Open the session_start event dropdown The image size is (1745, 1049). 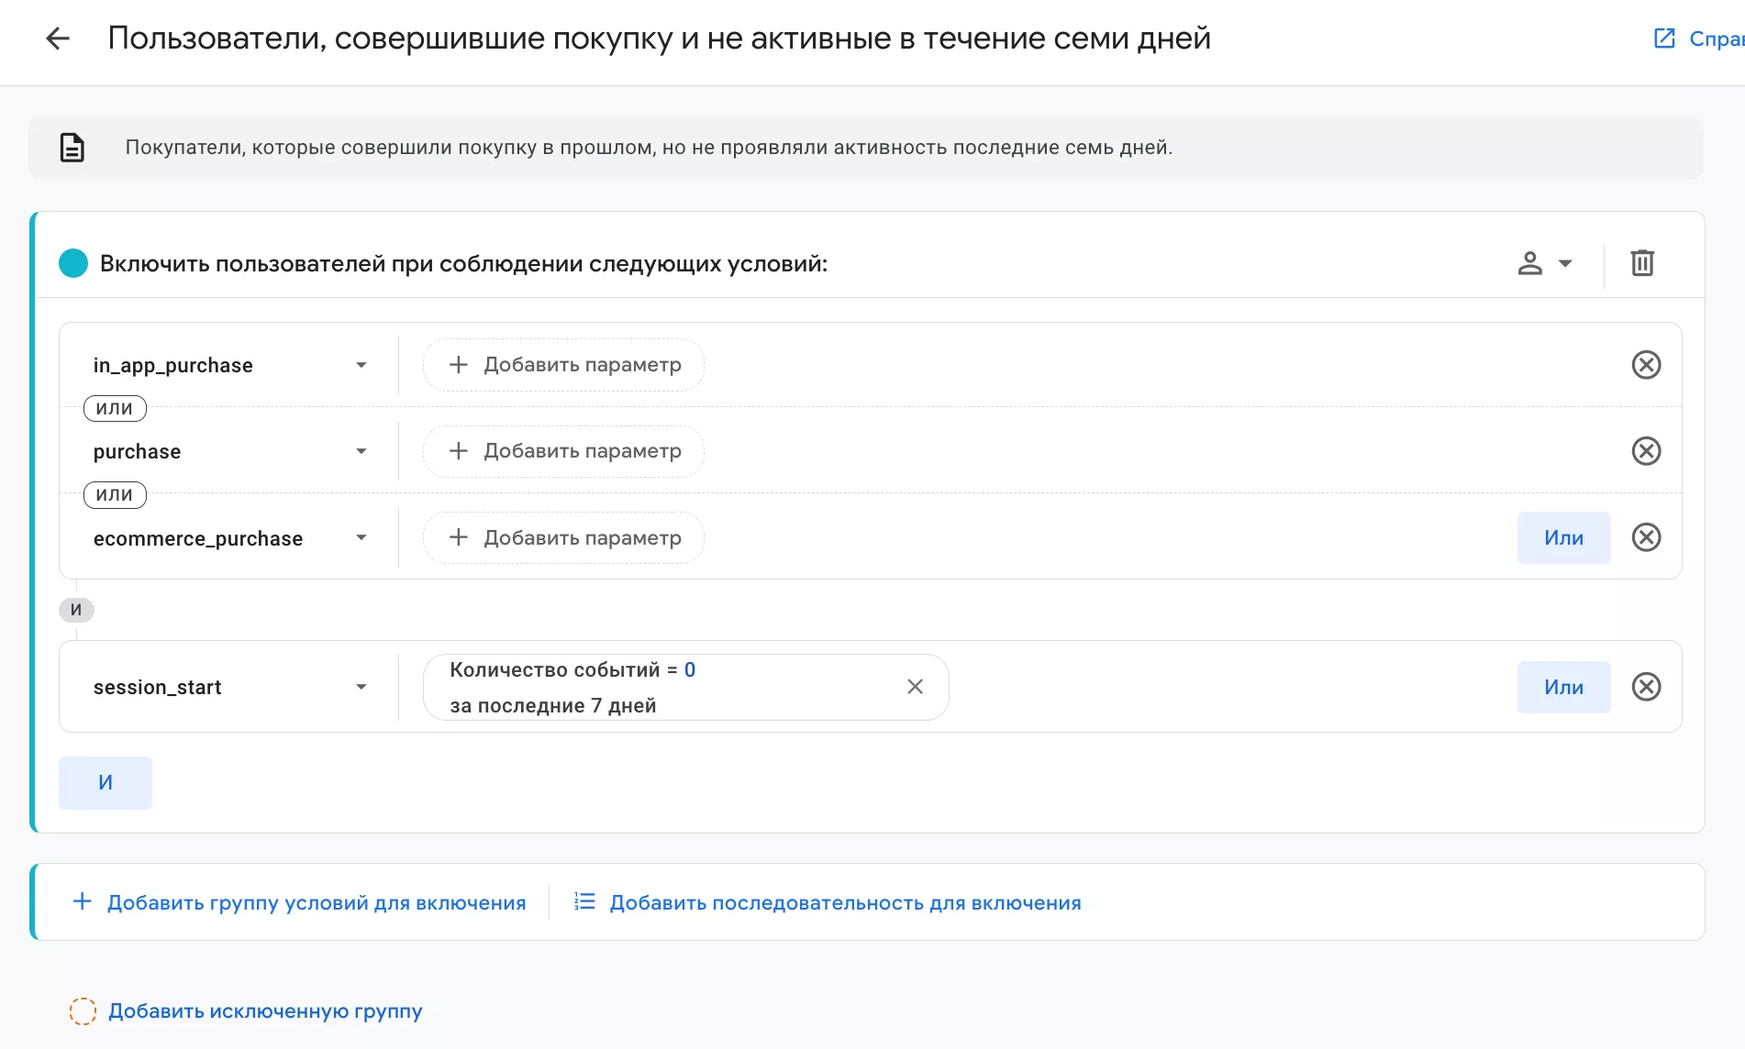(x=362, y=686)
